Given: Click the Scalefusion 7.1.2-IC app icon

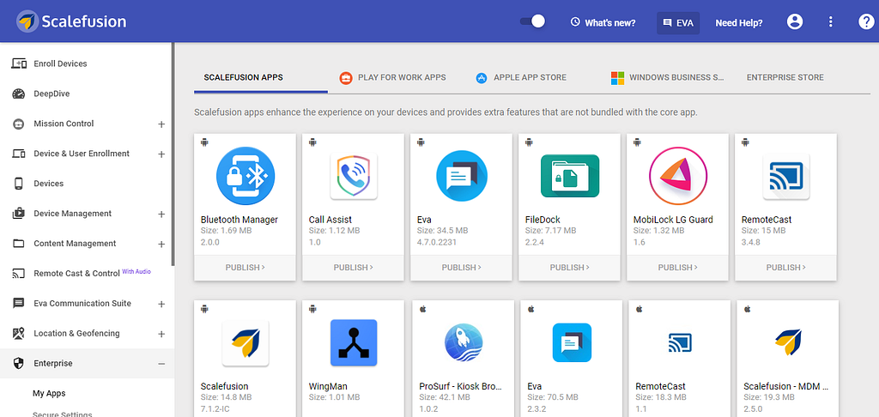Looking at the screenshot, I should pyautogui.click(x=245, y=342).
